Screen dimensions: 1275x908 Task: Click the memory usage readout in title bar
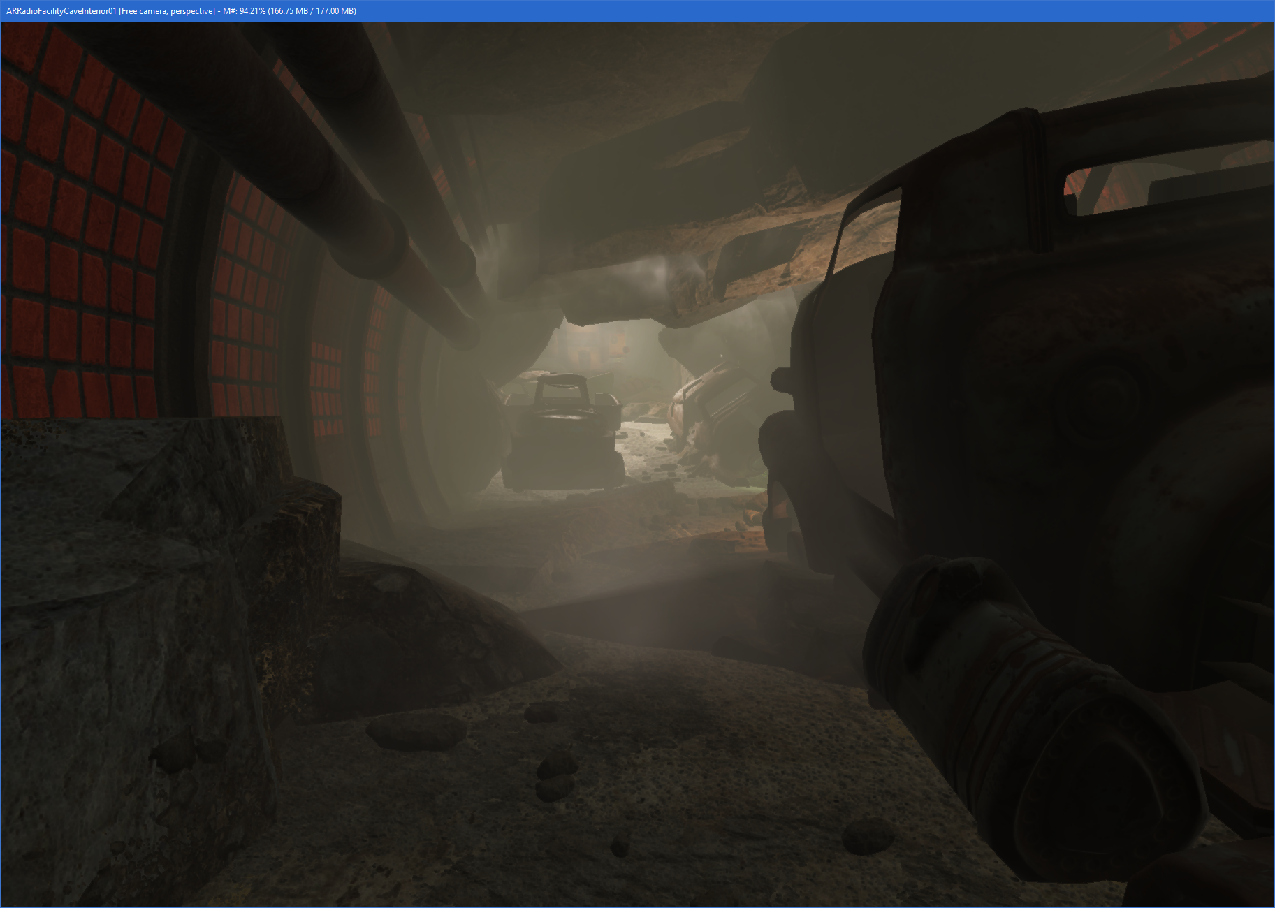coord(289,10)
